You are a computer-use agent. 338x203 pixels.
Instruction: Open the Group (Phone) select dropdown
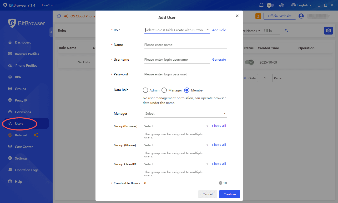pos(177,145)
